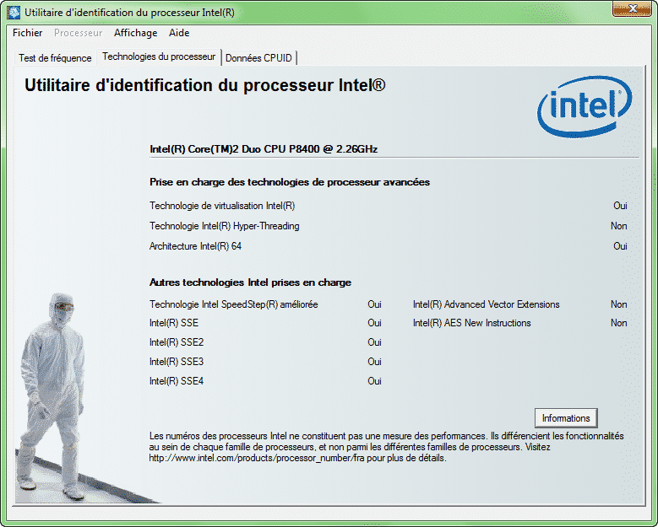
Task: Select 'Architecture Intel(R) 64' label
Action: (x=195, y=246)
